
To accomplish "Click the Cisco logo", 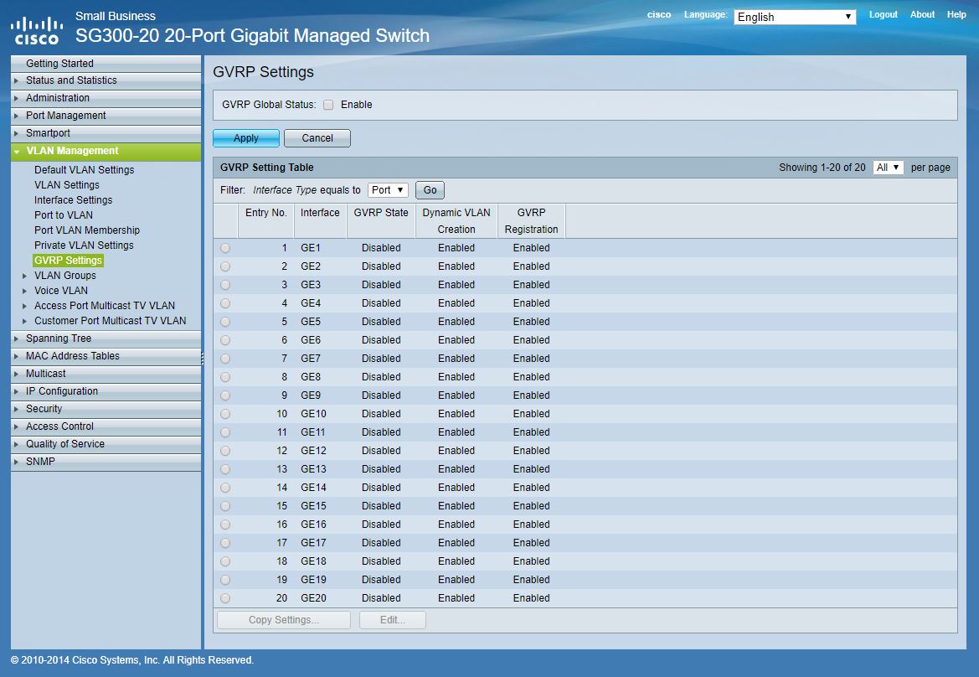I will click(x=37, y=31).
